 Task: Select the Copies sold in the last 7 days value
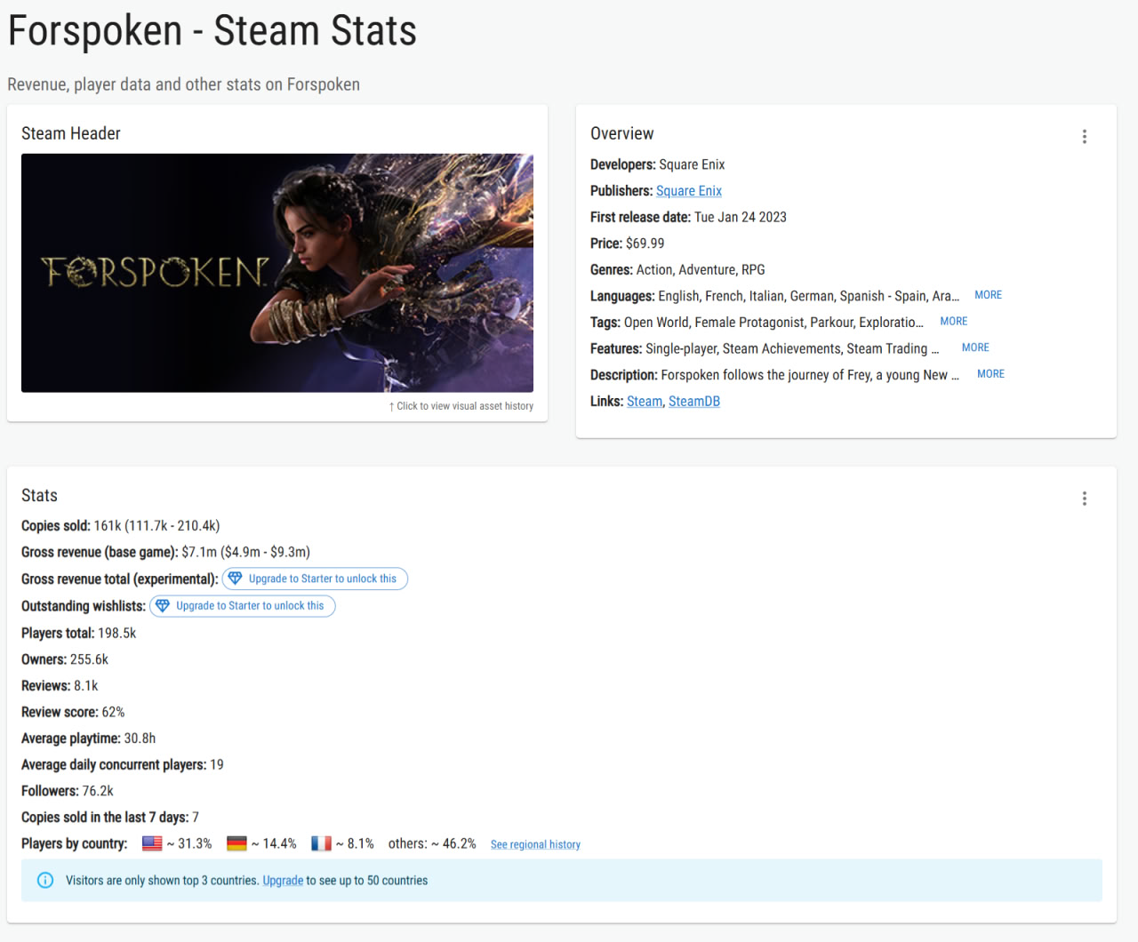196,818
